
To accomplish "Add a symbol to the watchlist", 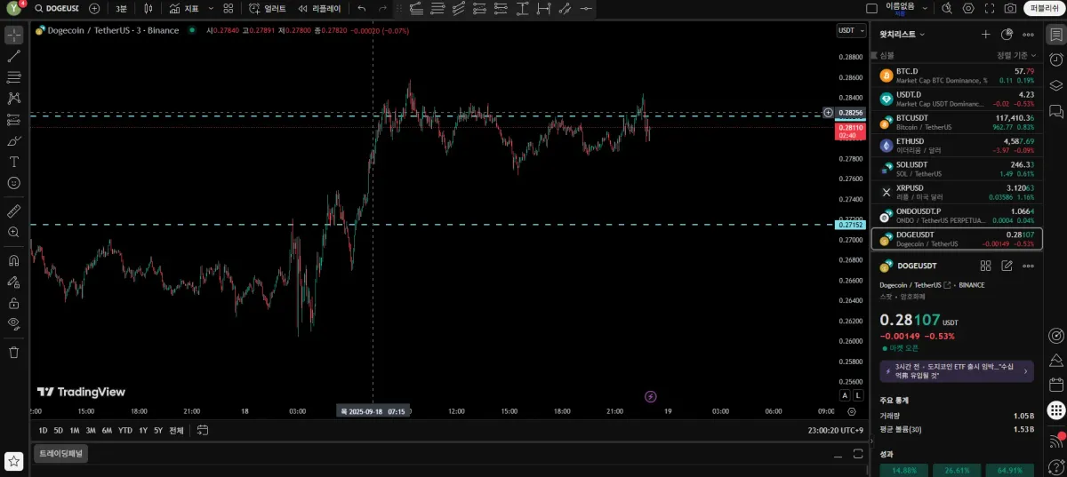I will (x=985, y=34).
